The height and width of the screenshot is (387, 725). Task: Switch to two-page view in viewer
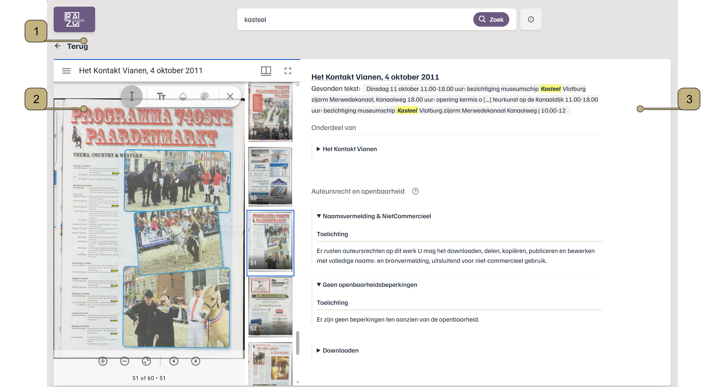(x=266, y=70)
